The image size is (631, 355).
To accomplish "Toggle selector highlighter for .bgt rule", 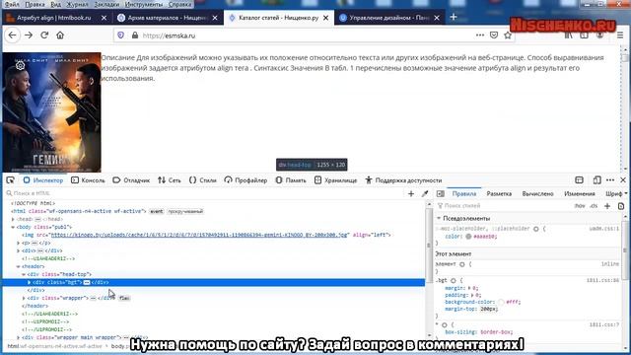I will tap(454, 280).
